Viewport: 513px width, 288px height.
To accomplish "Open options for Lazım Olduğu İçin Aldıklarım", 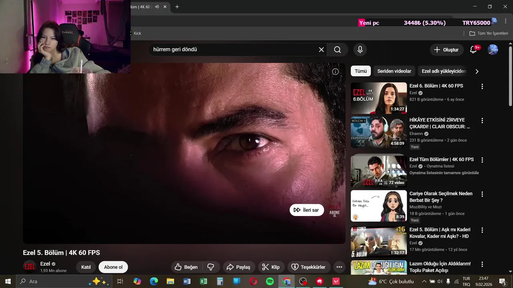I will tap(482, 264).
